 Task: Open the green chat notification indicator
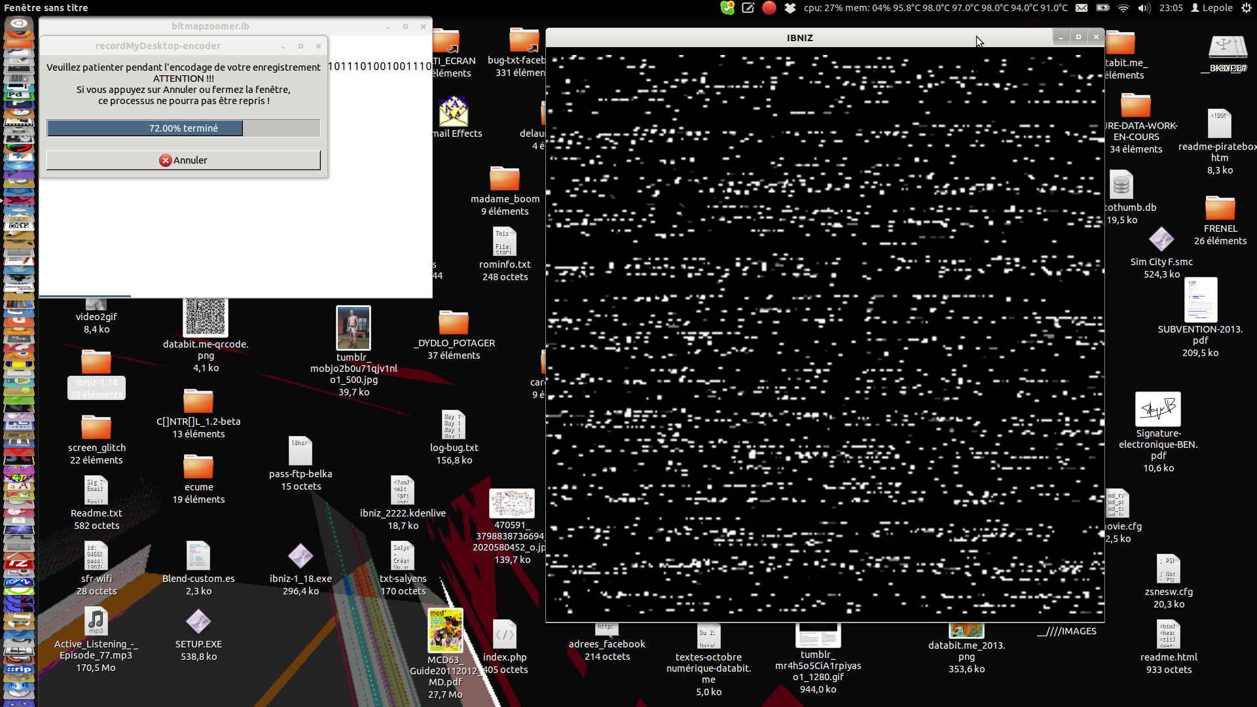[x=727, y=8]
